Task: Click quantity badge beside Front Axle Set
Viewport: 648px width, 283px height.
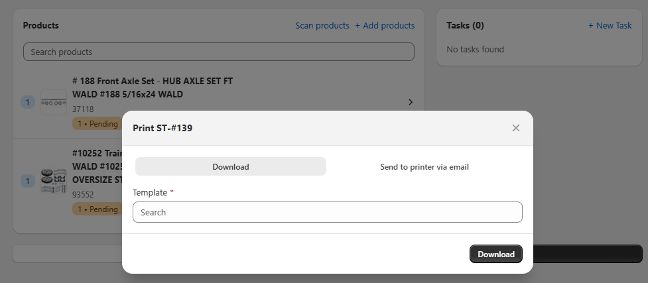Action: click(28, 102)
